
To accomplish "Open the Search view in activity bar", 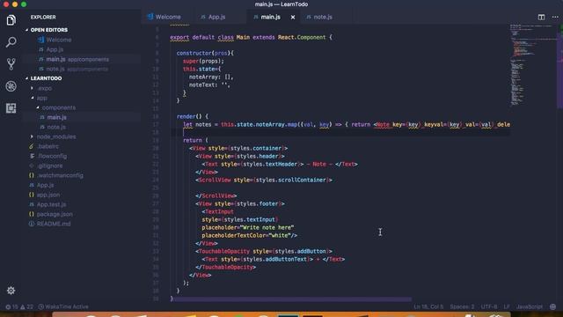I will (x=11, y=42).
